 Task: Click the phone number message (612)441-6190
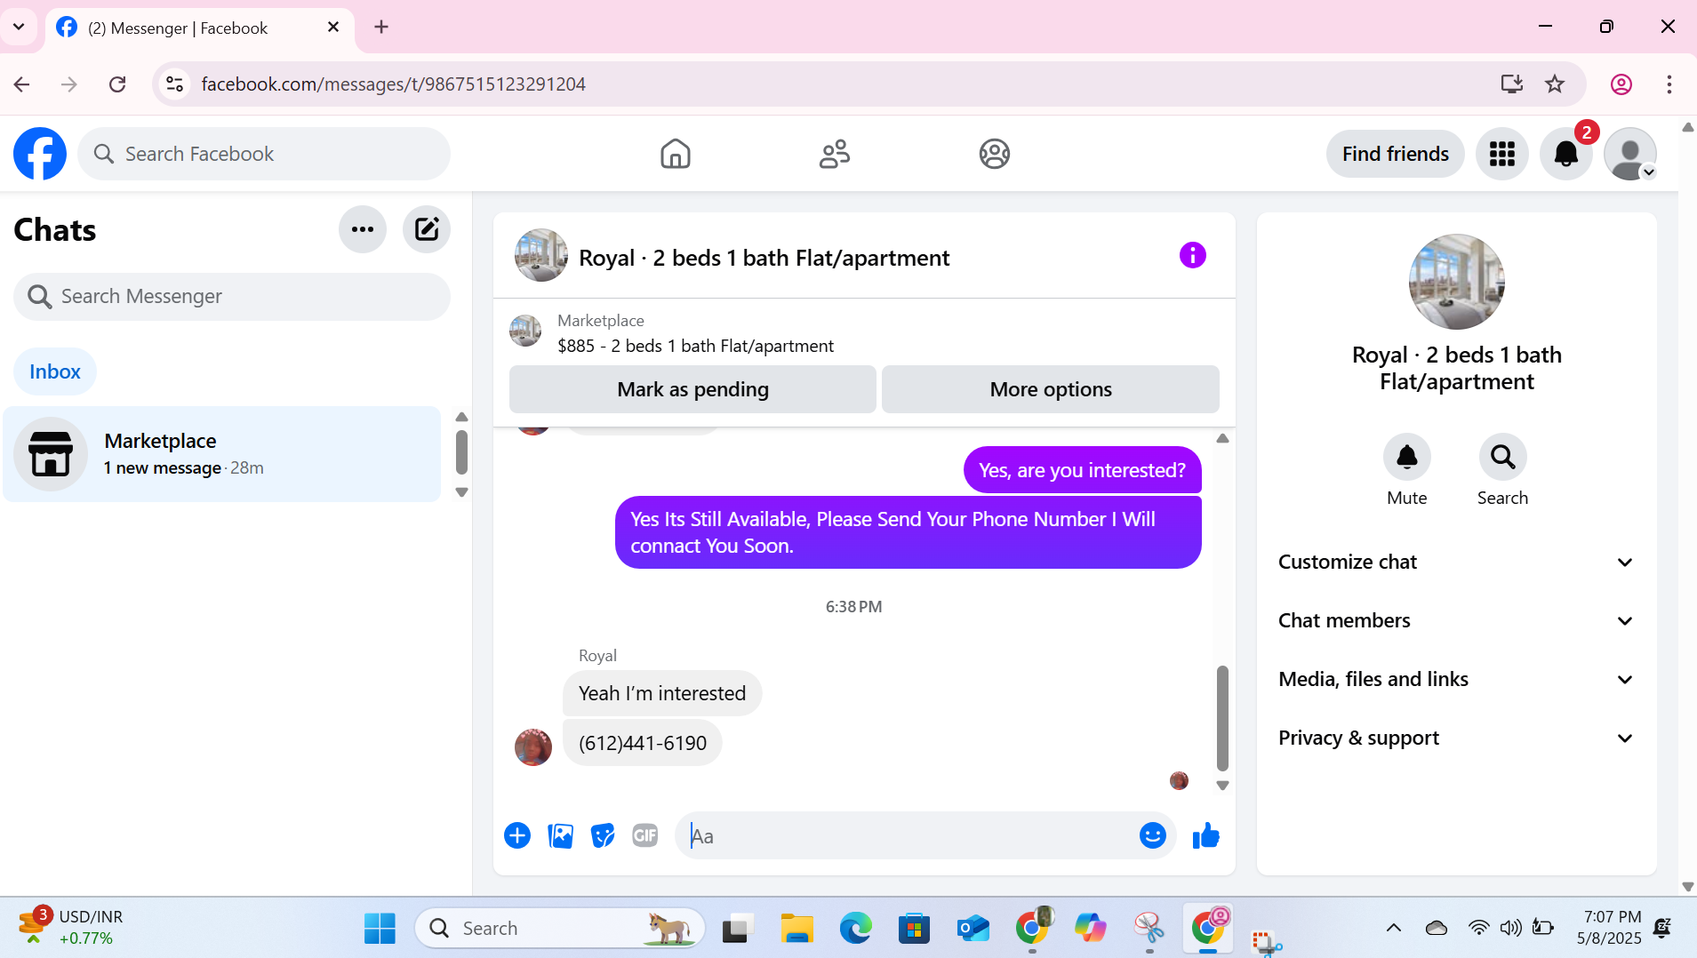click(643, 743)
